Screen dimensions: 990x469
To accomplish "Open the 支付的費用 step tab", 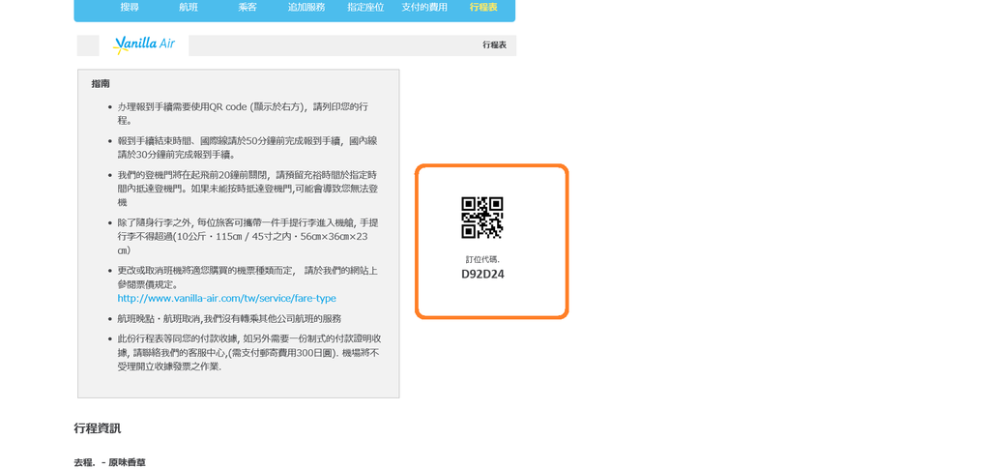I will pos(424,8).
